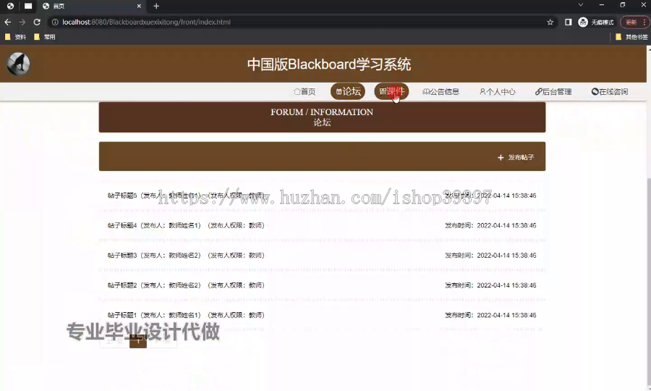Open 个人中心 in the navigation menu
This screenshot has height=391, width=651.
[x=498, y=91]
